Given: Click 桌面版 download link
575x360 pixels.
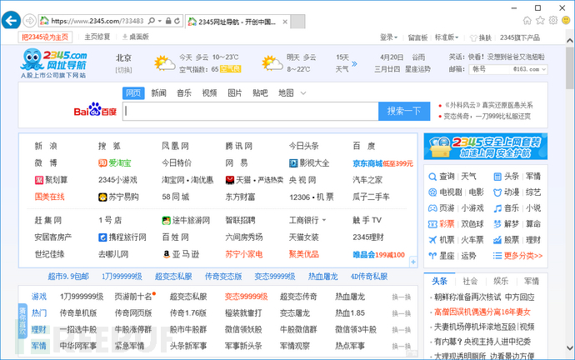Looking at the screenshot, I should [135, 37].
